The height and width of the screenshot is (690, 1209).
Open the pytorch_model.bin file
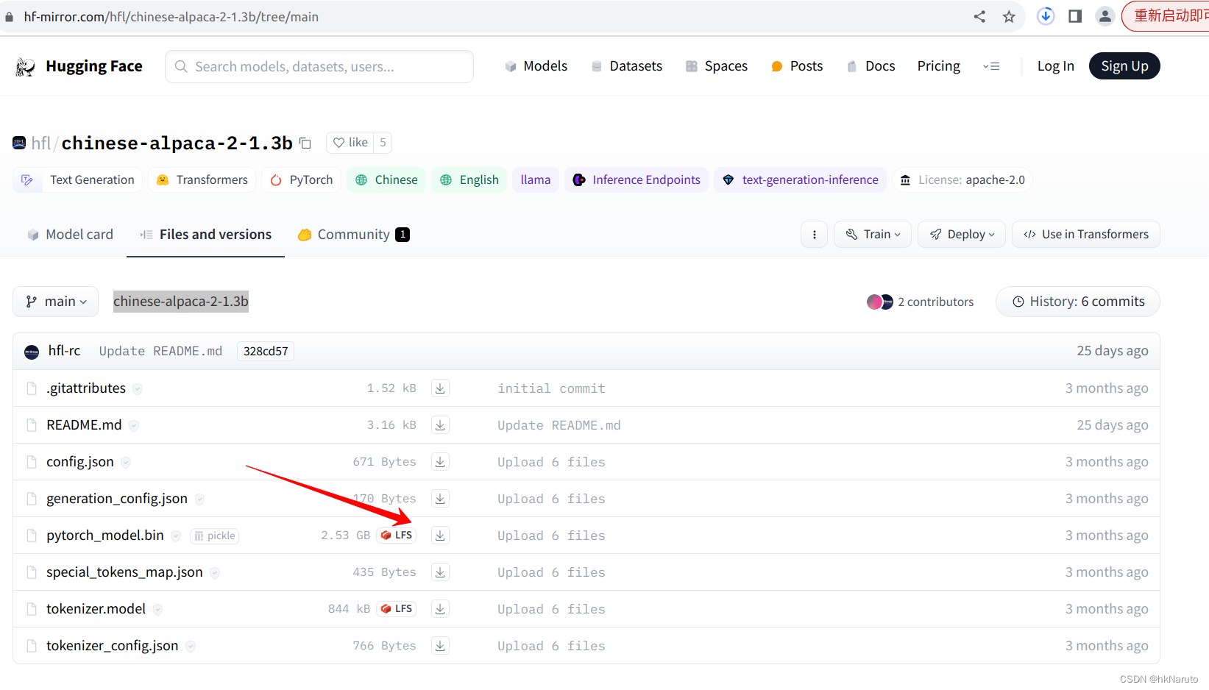click(x=105, y=536)
